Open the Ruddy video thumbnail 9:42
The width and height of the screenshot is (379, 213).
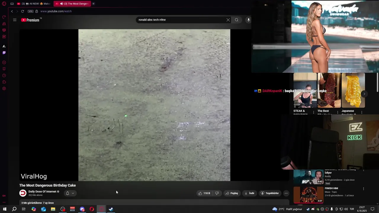309,177
